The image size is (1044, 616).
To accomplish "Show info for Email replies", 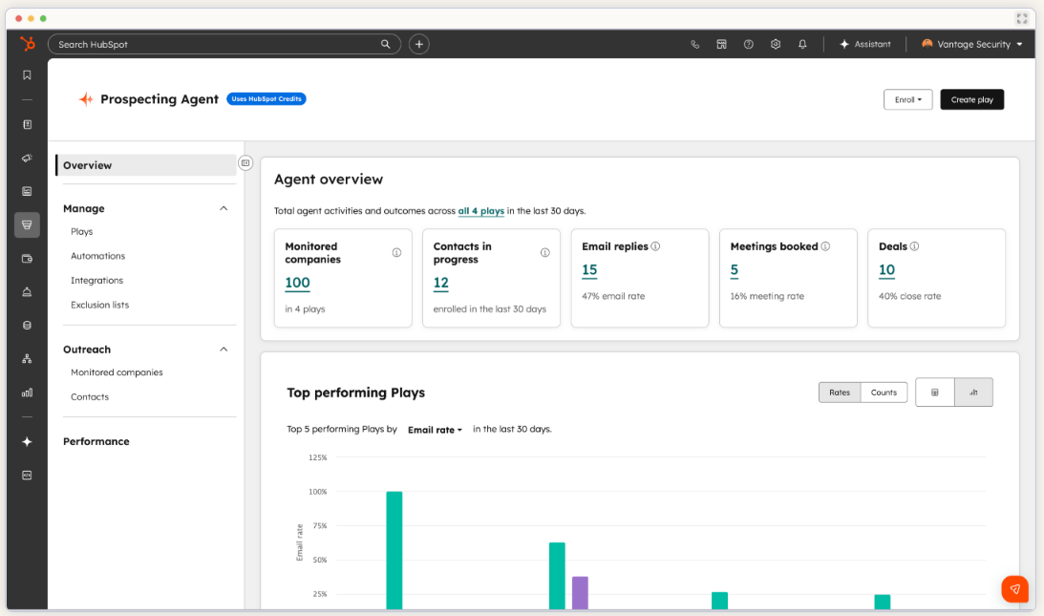I will pos(656,246).
